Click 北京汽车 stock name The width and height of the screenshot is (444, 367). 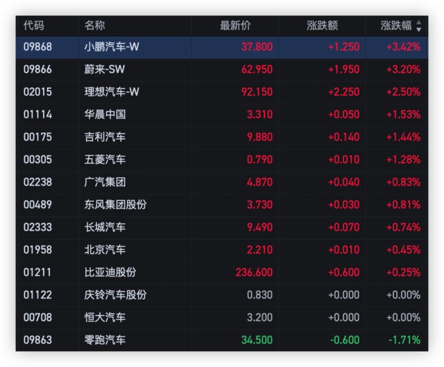(x=105, y=249)
